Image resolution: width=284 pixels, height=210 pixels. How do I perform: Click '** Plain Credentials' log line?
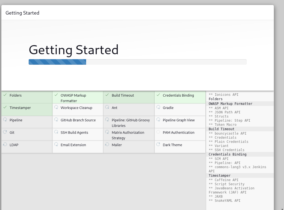coord(229,142)
